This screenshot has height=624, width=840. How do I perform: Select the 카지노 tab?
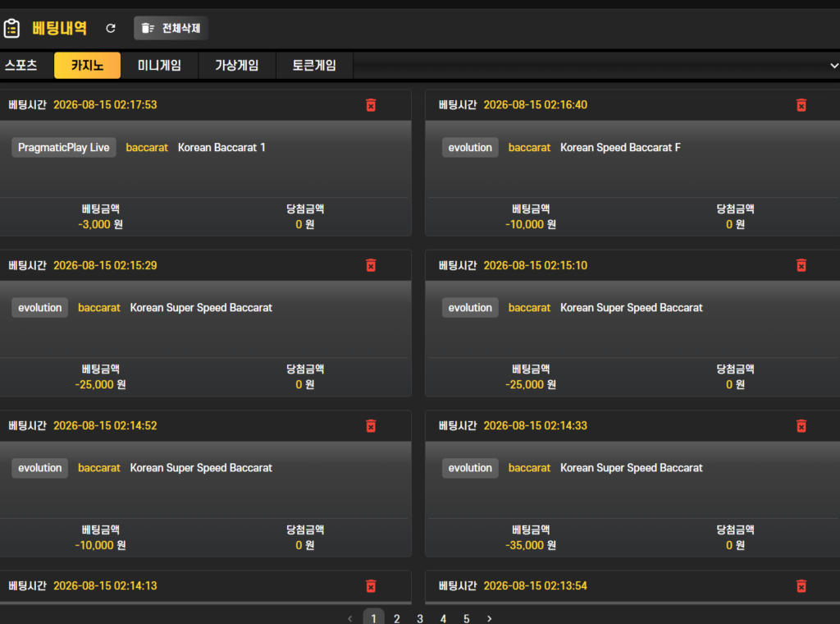[87, 66]
